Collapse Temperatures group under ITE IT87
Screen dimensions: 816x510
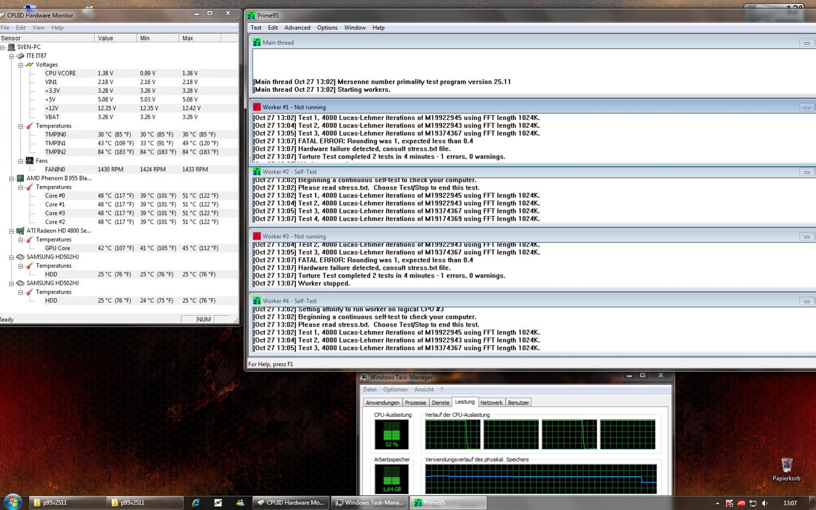pos(21,126)
